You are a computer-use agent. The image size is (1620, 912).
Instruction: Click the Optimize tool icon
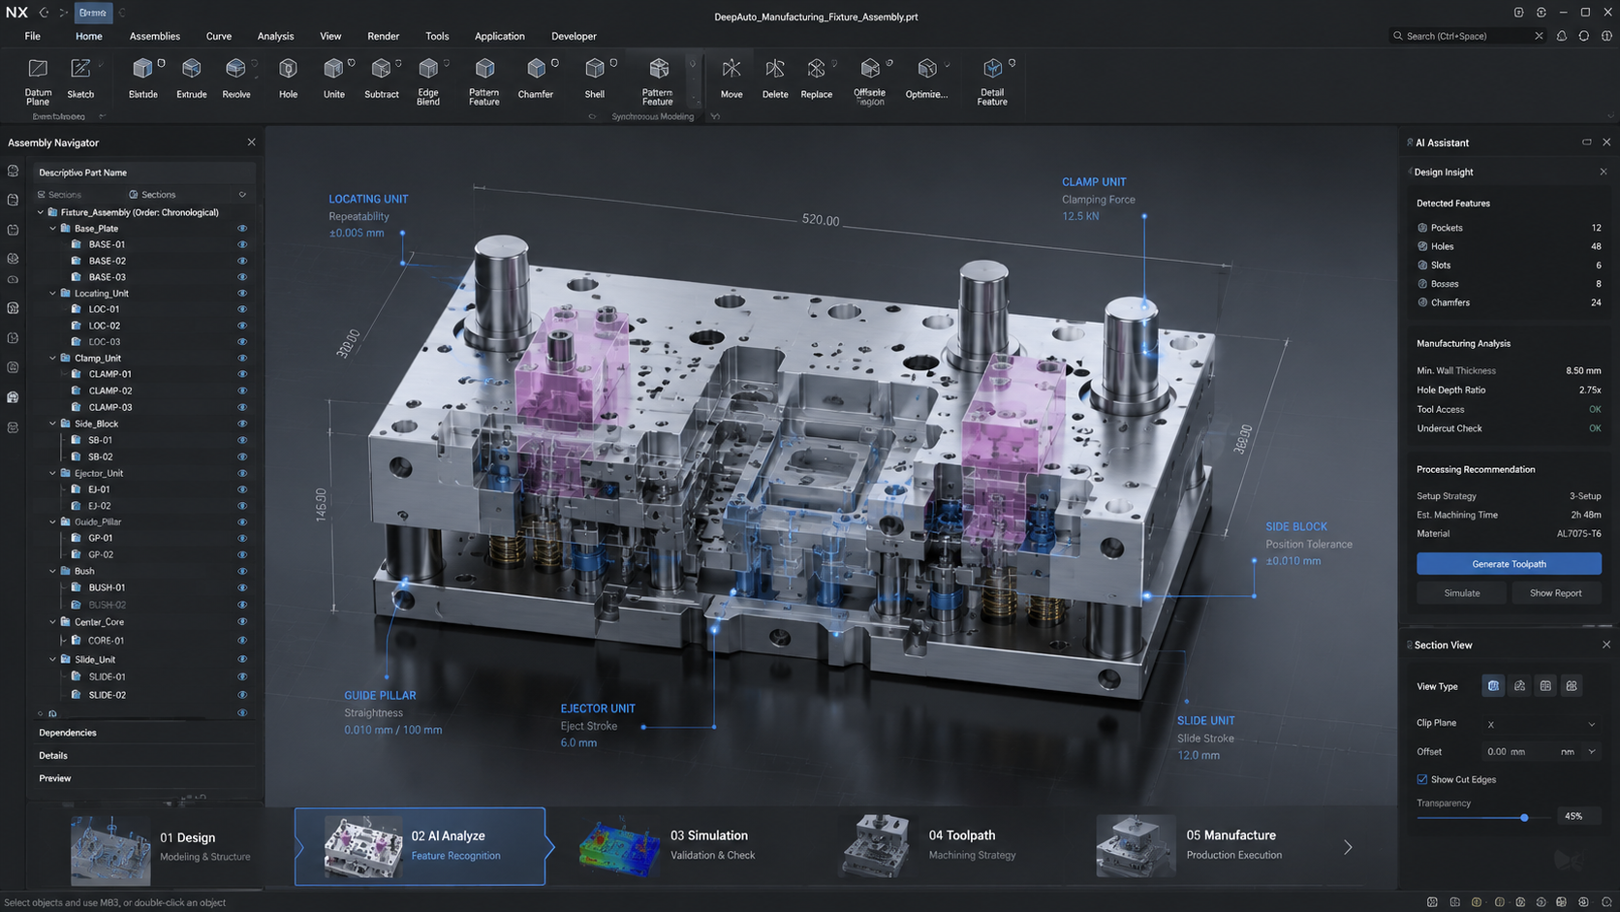pos(926,68)
